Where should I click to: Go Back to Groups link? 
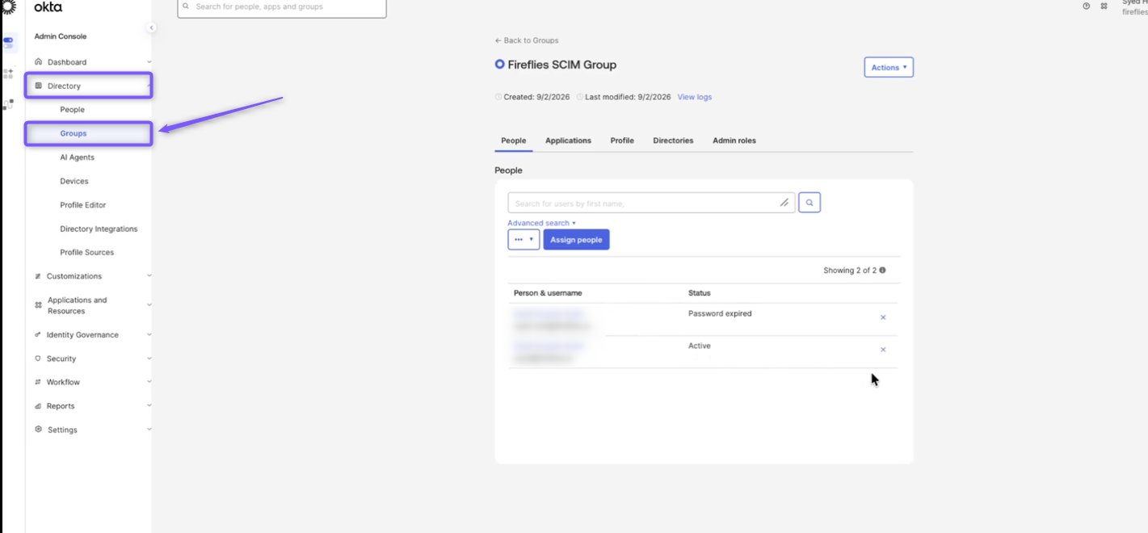(527, 40)
